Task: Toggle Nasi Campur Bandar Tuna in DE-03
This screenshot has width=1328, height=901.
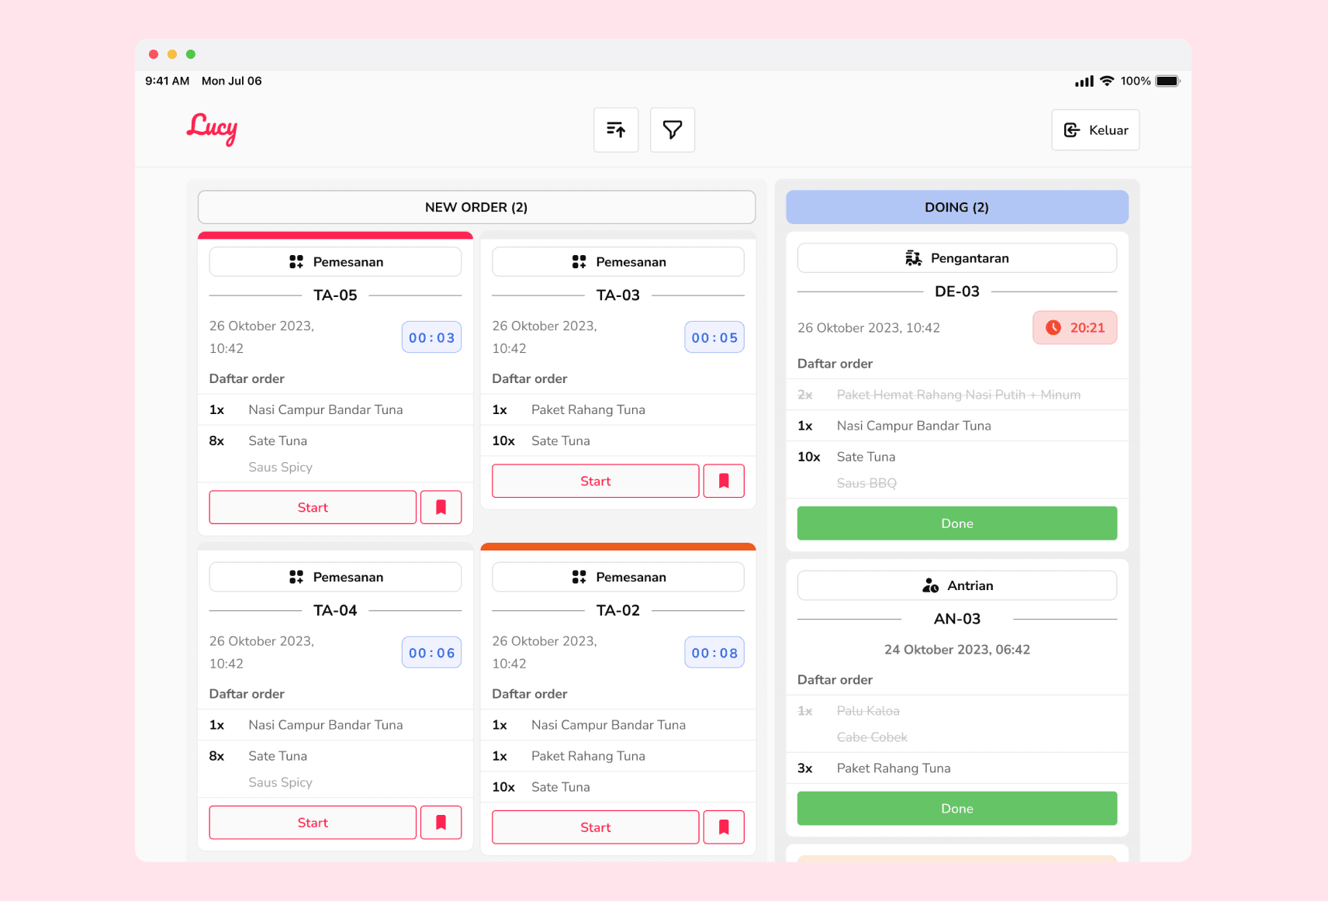Action: pos(957,426)
